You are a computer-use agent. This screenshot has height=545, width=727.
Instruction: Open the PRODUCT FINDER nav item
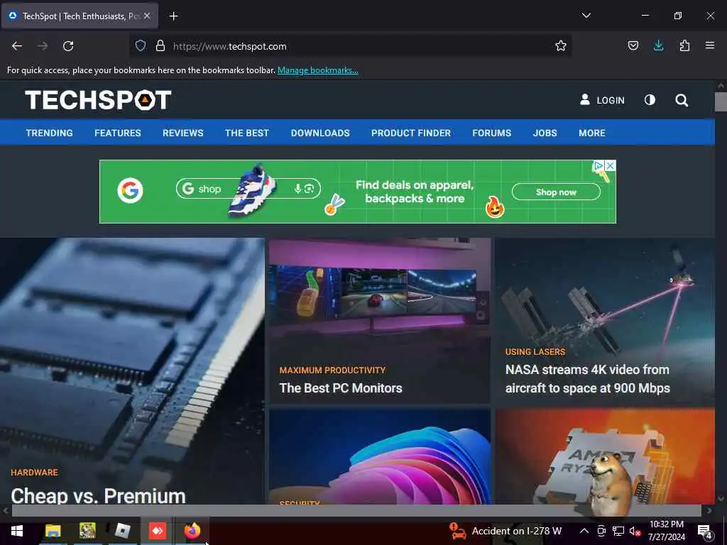tap(411, 133)
